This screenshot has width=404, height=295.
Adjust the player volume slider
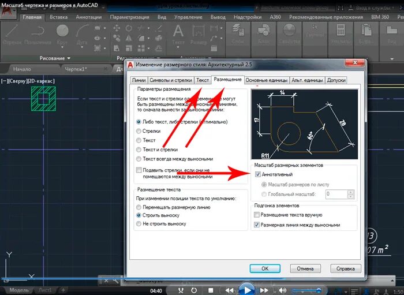(306, 290)
